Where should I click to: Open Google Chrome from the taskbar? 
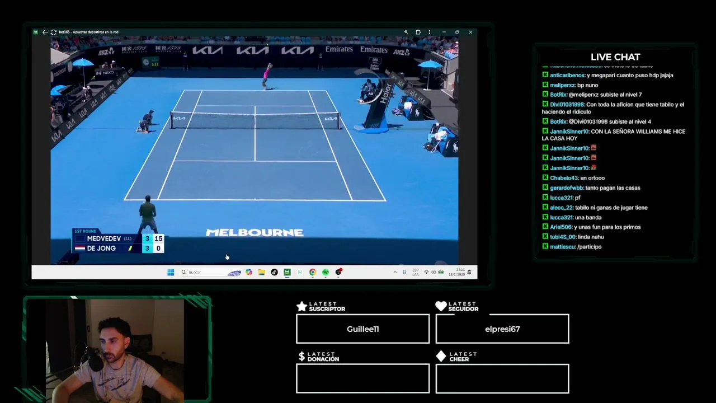coord(313,273)
